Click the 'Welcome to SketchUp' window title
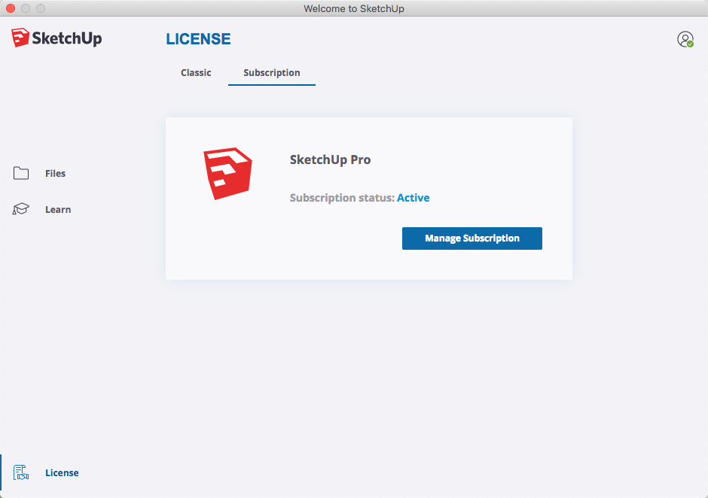This screenshot has width=708, height=498. [x=354, y=8]
